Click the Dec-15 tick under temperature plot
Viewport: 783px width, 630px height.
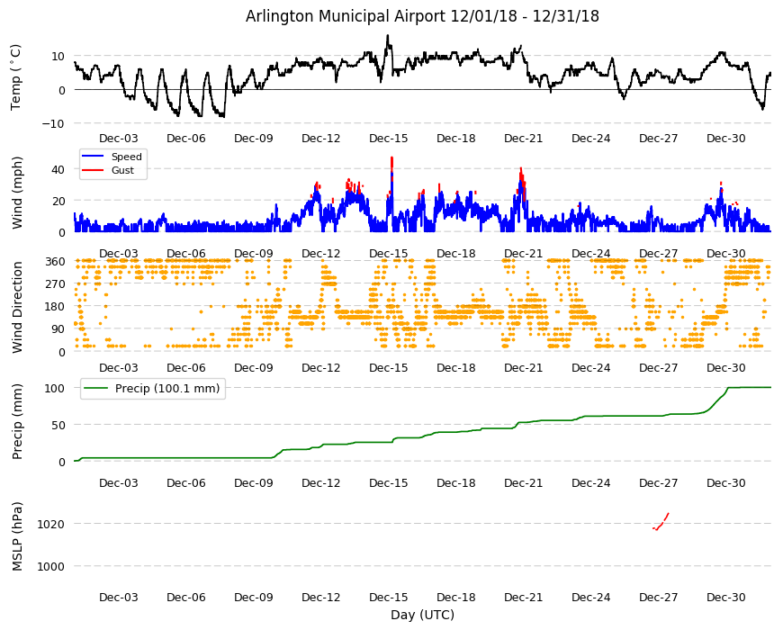389,139
